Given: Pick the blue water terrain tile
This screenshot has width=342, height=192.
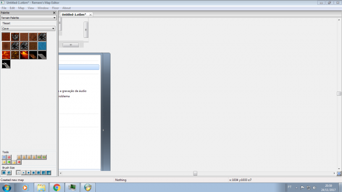Looking at the screenshot, I should (42, 46).
